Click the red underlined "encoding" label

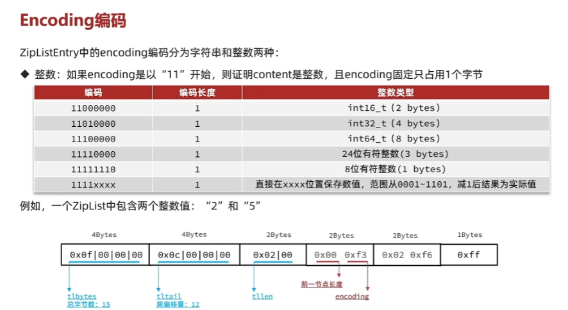click(x=352, y=297)
